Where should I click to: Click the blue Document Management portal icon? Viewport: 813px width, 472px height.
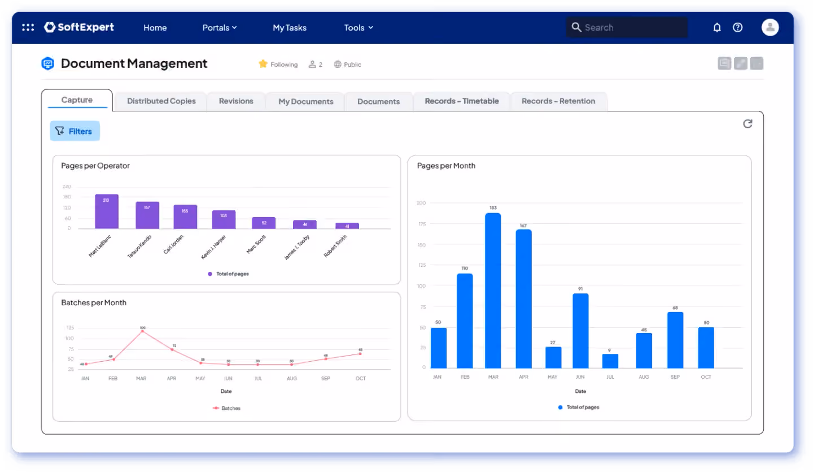point(48,63)
